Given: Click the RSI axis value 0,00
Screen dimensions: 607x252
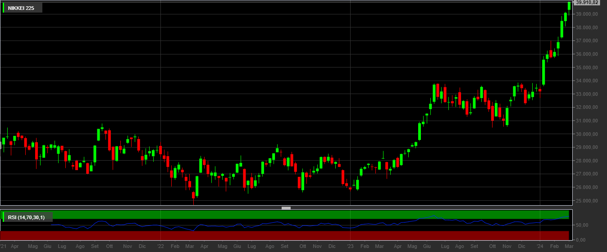Looking at the screenshot, I should tap(580, 239).
